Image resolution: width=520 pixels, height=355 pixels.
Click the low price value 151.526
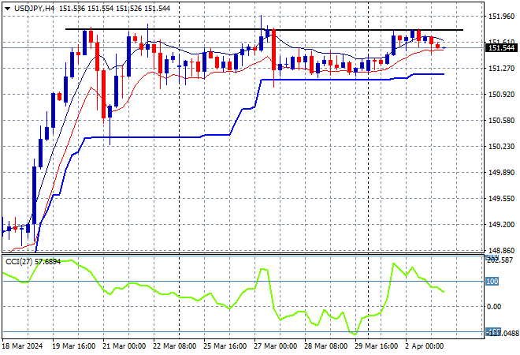[x=129, y=9]
